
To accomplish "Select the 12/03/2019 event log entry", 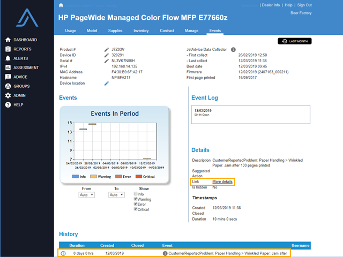I will coord(251,113).
